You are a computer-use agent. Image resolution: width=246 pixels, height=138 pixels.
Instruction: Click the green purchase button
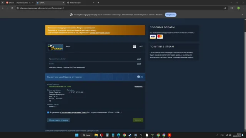click(138, 120)
